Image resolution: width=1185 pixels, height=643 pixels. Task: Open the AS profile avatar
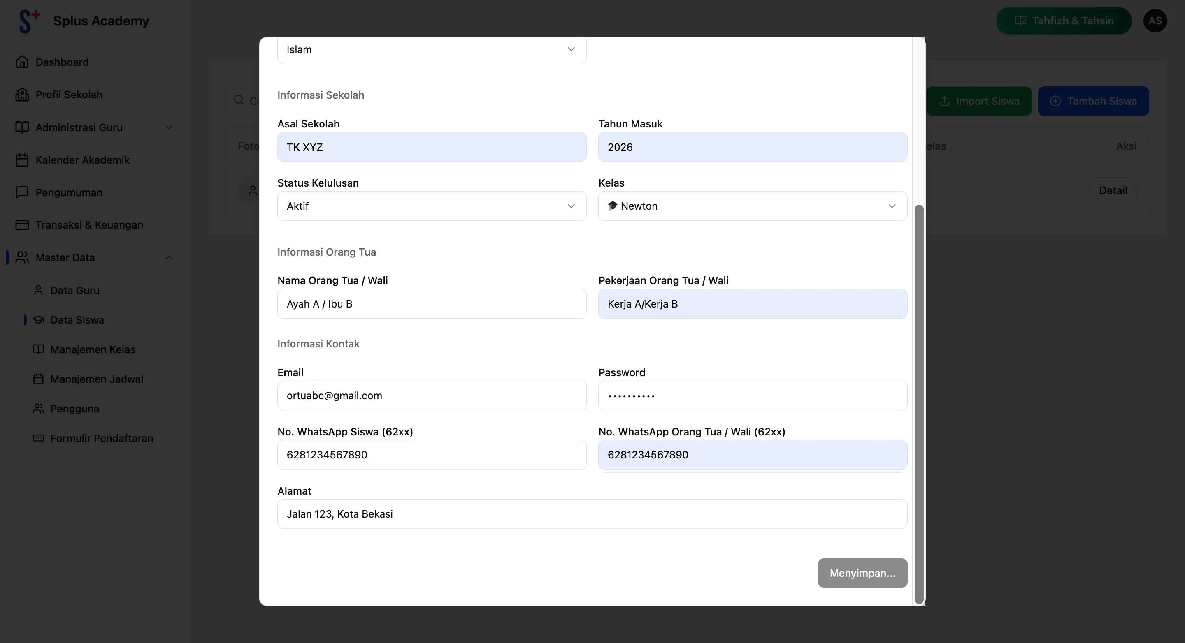[1155, 20]
